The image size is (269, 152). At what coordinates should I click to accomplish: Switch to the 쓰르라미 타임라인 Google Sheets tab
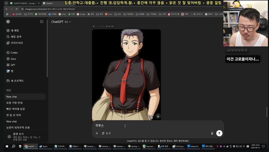coord(25,3)
